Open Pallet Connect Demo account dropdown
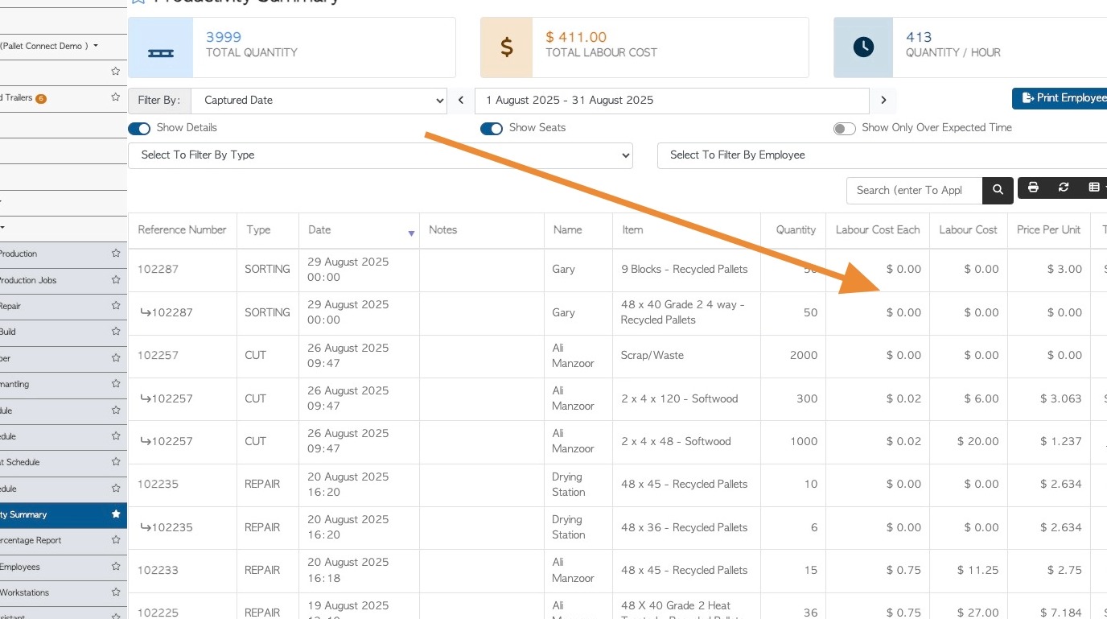This screenshot has width=1107, height=619. 50,46
